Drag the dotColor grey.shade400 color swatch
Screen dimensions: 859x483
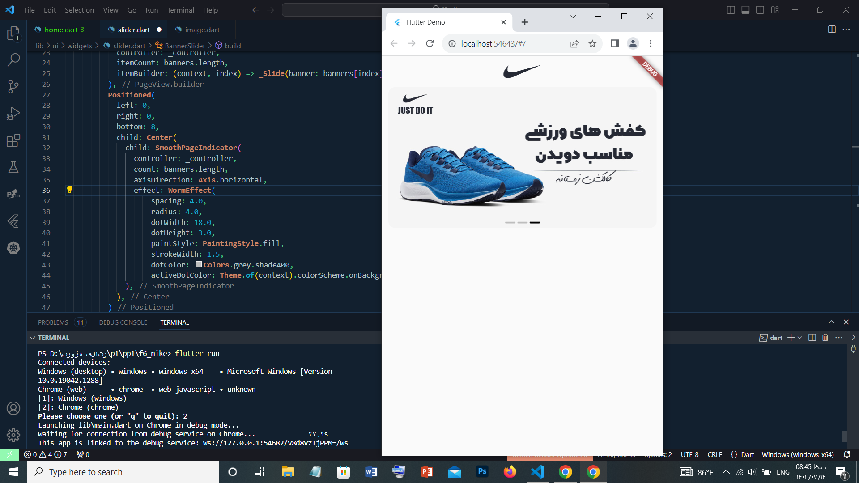[x=198, y=264]
